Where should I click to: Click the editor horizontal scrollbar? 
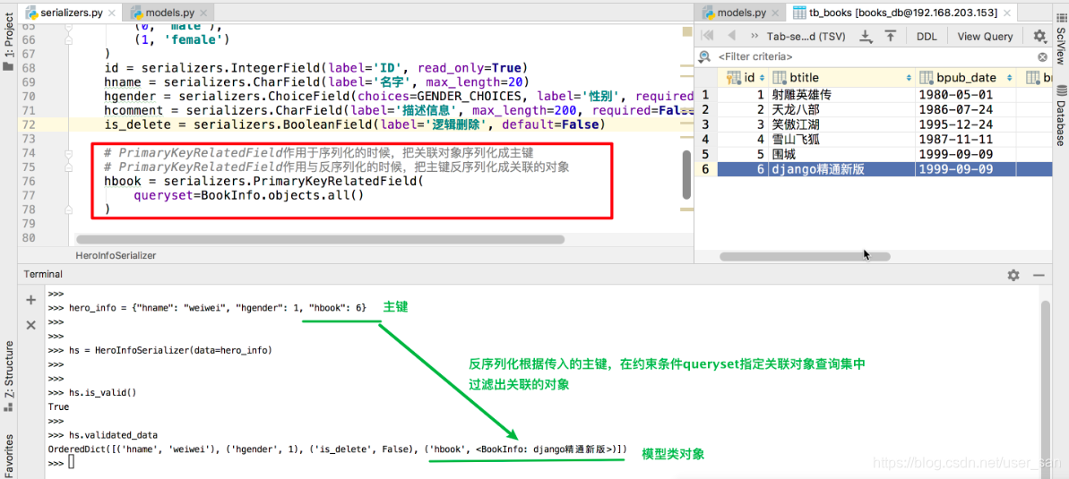(x=321, y=239)
